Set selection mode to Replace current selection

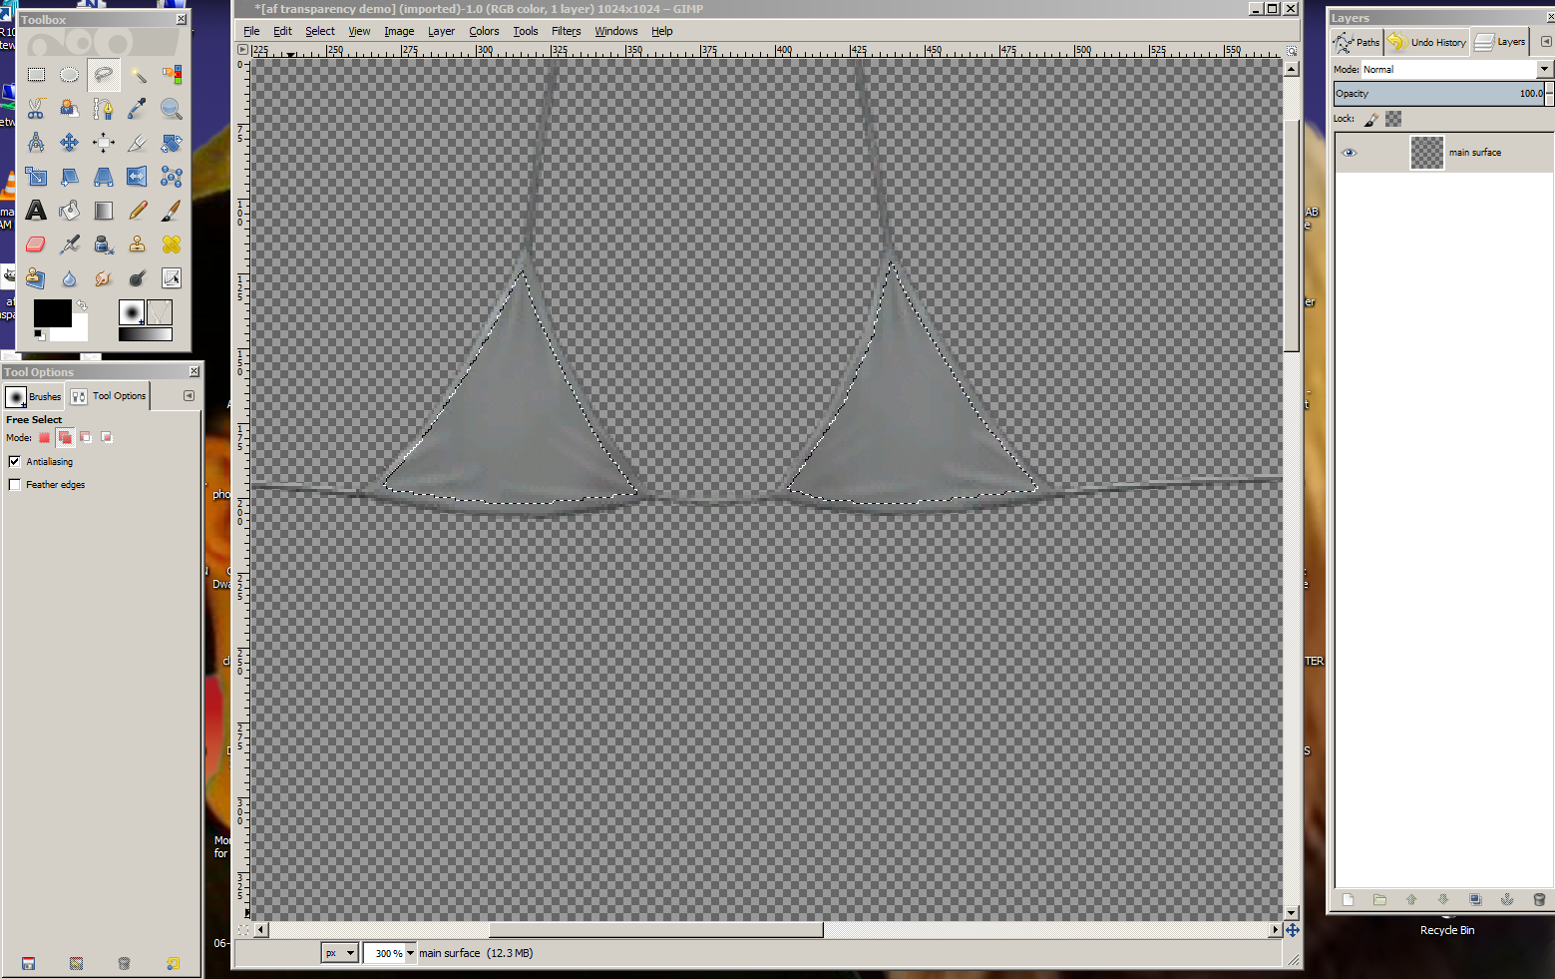(44, 437)
